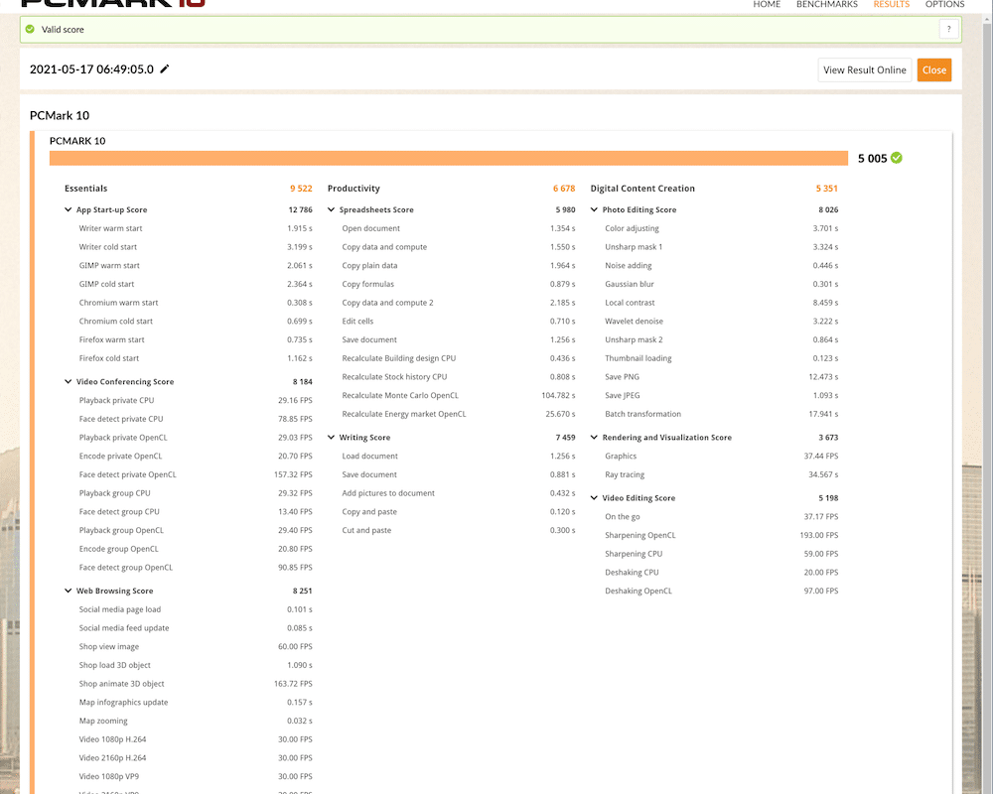Collapse the Web Browsing Score section
Screen dimensions: 993x794
coord(68,591)
